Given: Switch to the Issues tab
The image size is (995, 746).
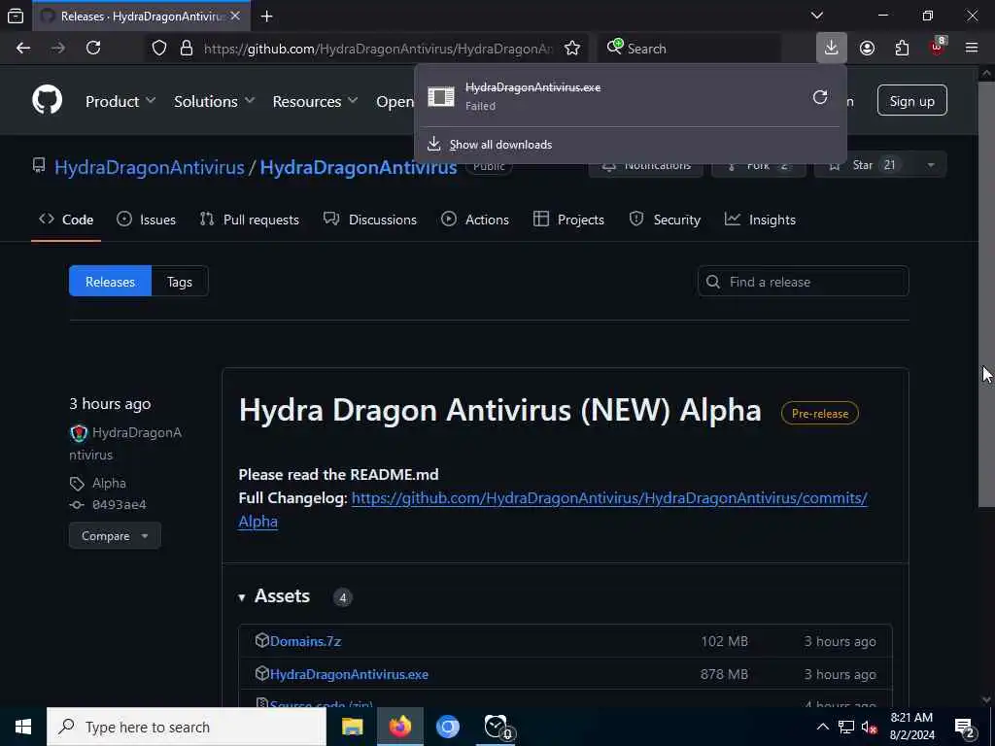Looking at the screenshot, I should (147, 220).
